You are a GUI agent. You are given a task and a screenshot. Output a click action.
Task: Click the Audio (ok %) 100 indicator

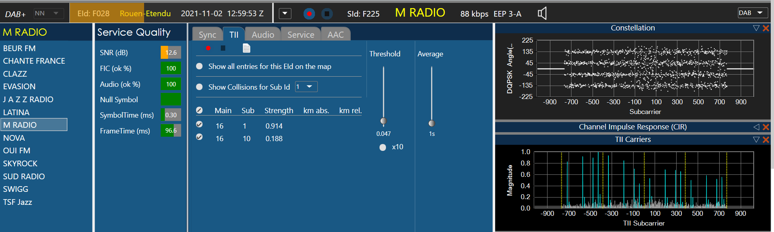pos(171,84)
